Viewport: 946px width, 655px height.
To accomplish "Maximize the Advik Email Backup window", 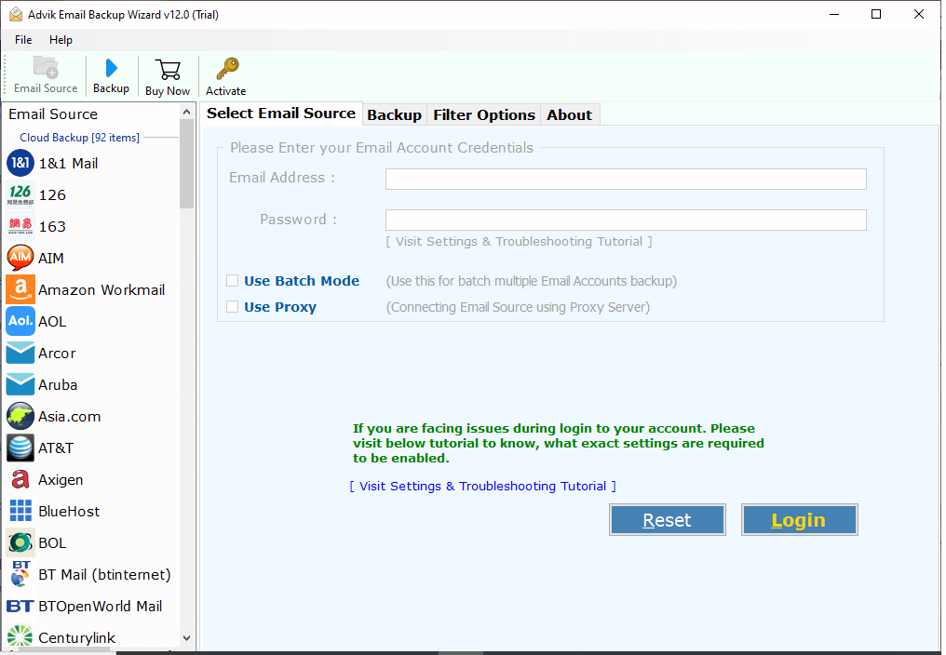I will coord(876,15).
